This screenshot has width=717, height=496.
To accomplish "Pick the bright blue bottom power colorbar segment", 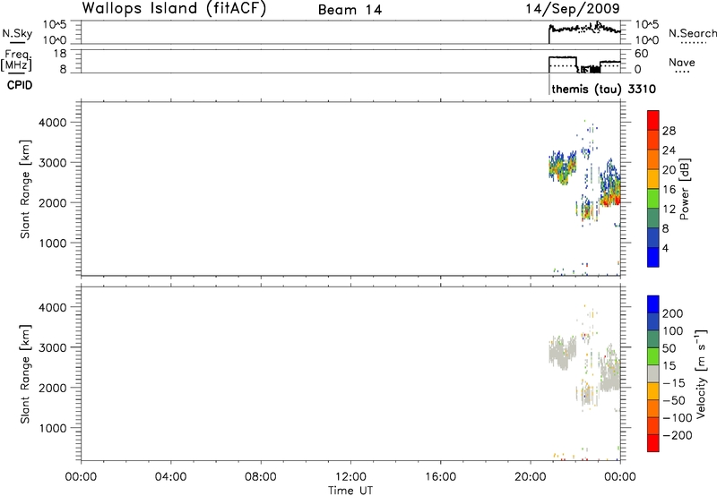I will [653, 257].
